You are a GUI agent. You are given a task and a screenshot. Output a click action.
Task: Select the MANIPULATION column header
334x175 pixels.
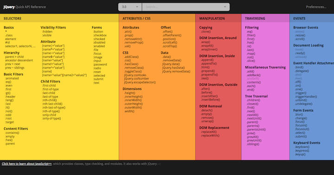(212, 19)
